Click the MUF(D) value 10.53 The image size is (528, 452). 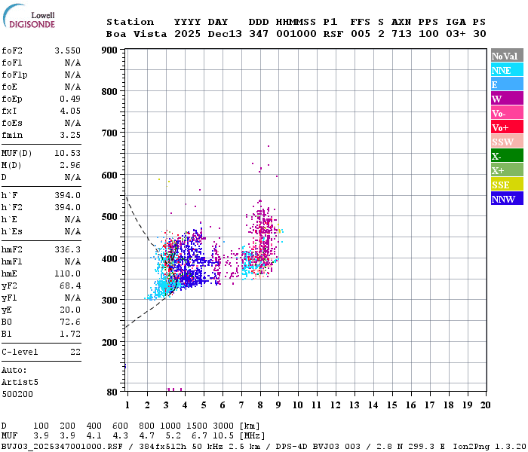[67, 153]
